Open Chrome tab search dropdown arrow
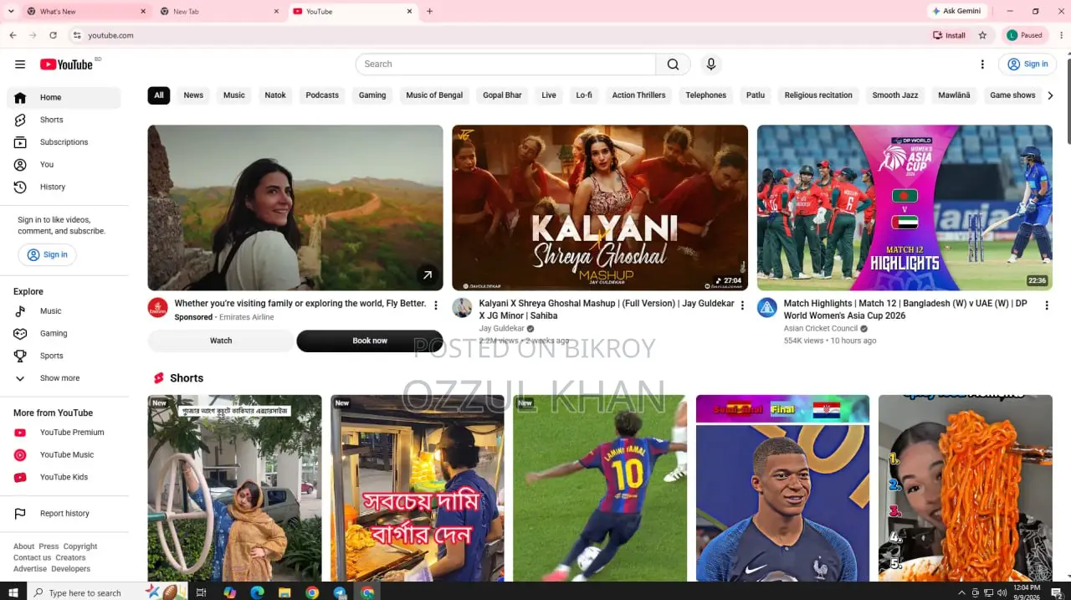This screenshot has width=1071, height=600. tap(11, 11)
